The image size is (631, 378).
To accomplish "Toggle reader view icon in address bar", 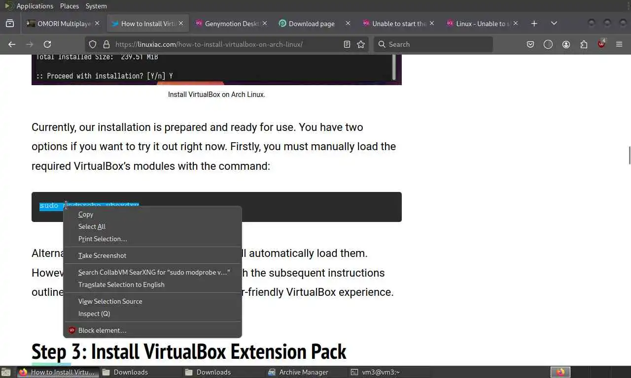I will point(347,44).
